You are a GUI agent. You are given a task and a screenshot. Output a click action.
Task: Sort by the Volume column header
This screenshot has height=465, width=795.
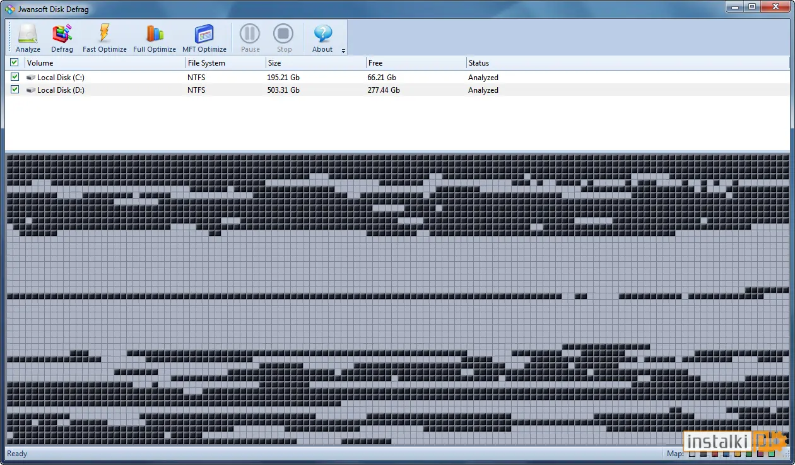pyautogui.click(x=105, y=63)
